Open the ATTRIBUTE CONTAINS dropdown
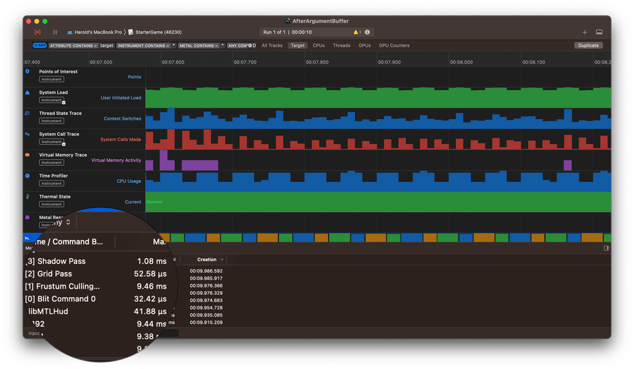This screenshot has width=634, height=369. [73, 45]
